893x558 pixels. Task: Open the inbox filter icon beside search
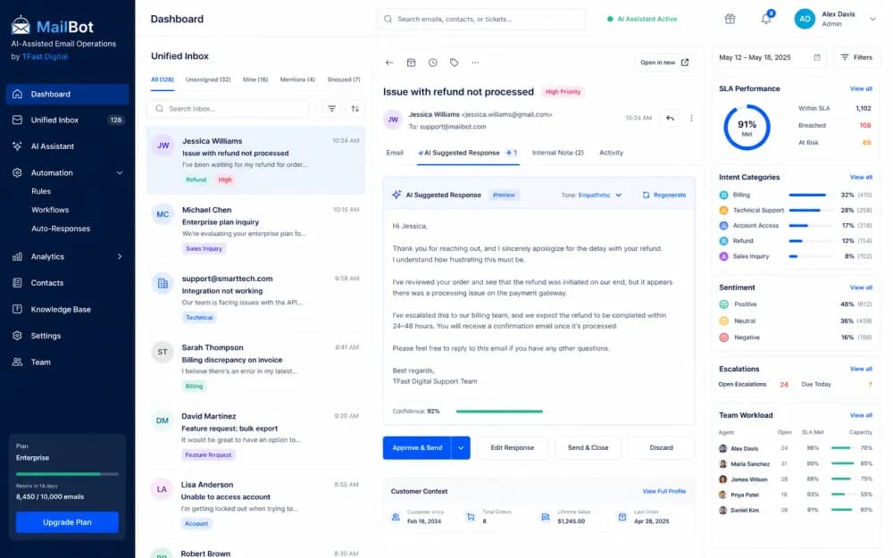[332, 109]
